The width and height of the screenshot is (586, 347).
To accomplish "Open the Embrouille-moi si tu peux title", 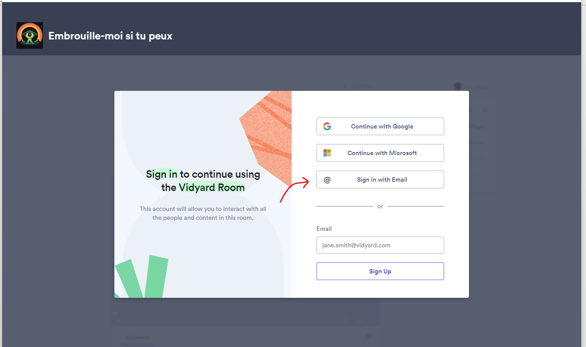I will (x=110, y=36).
